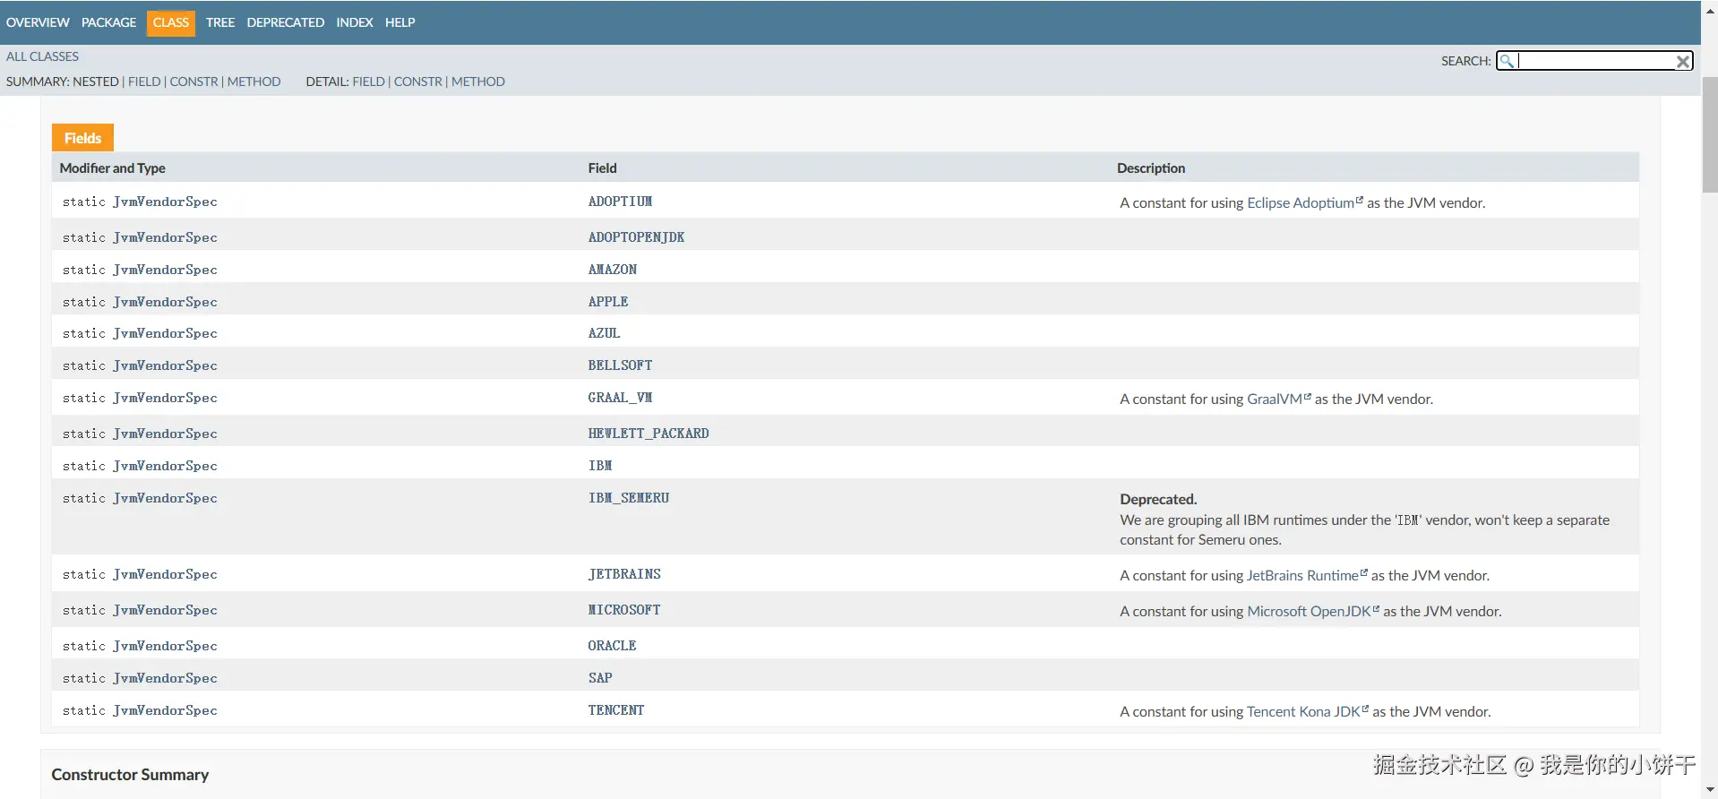Open the ADOPTOPENJDK field link

[x=636, y=237]
